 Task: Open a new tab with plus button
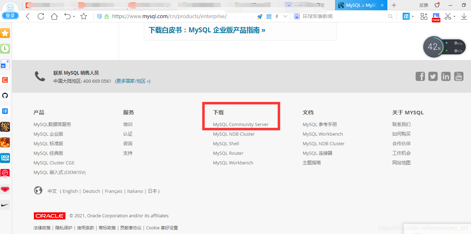point(394,5)
